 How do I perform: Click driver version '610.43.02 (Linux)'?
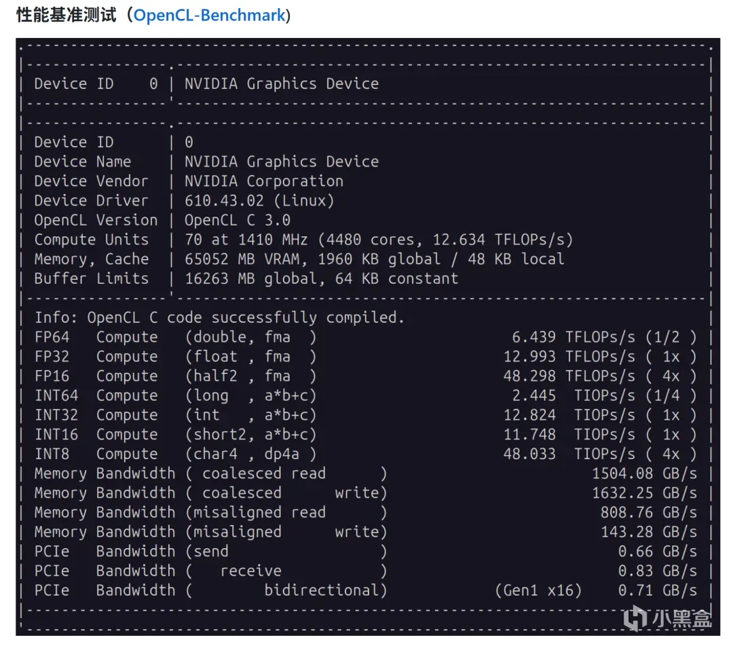click(259, 200)
